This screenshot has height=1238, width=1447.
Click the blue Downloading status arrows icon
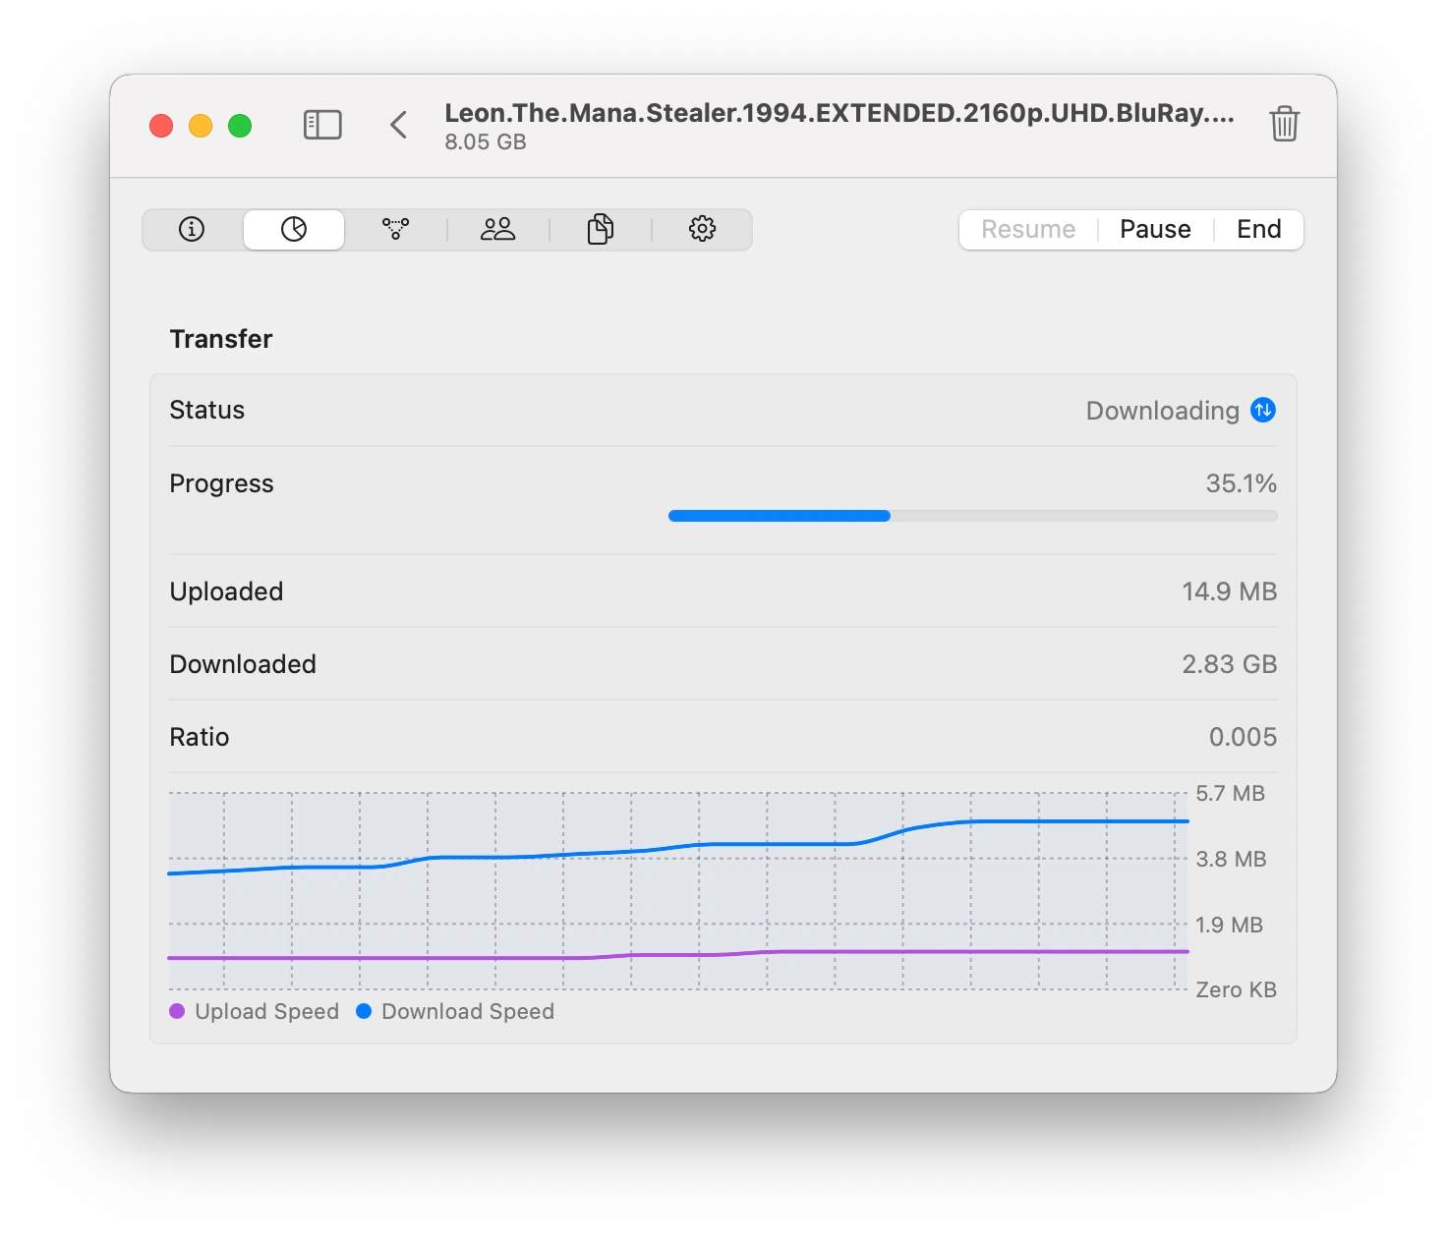coord(1263,410)
